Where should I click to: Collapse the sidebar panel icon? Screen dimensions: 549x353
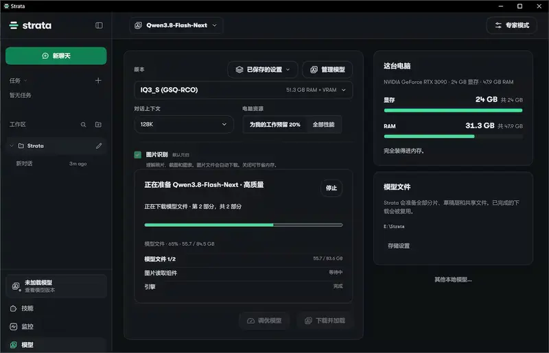click(99, 25)
